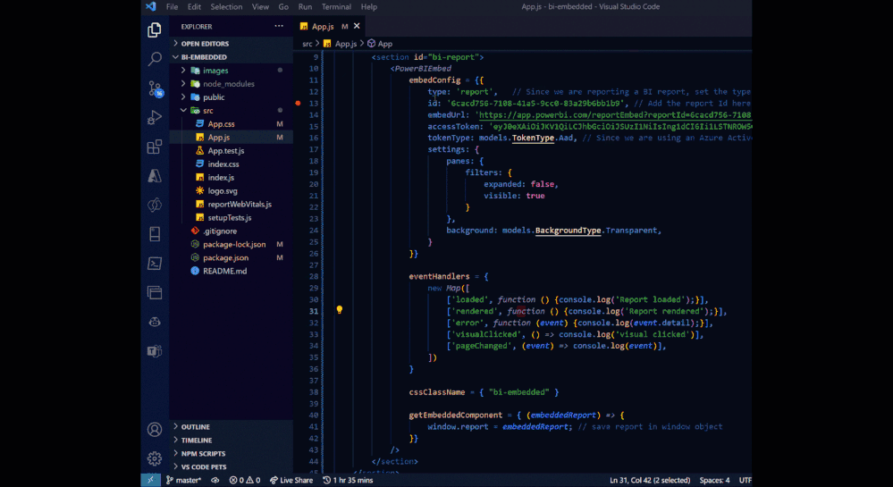Click the remote window indicator in status bar

point(150,480)
